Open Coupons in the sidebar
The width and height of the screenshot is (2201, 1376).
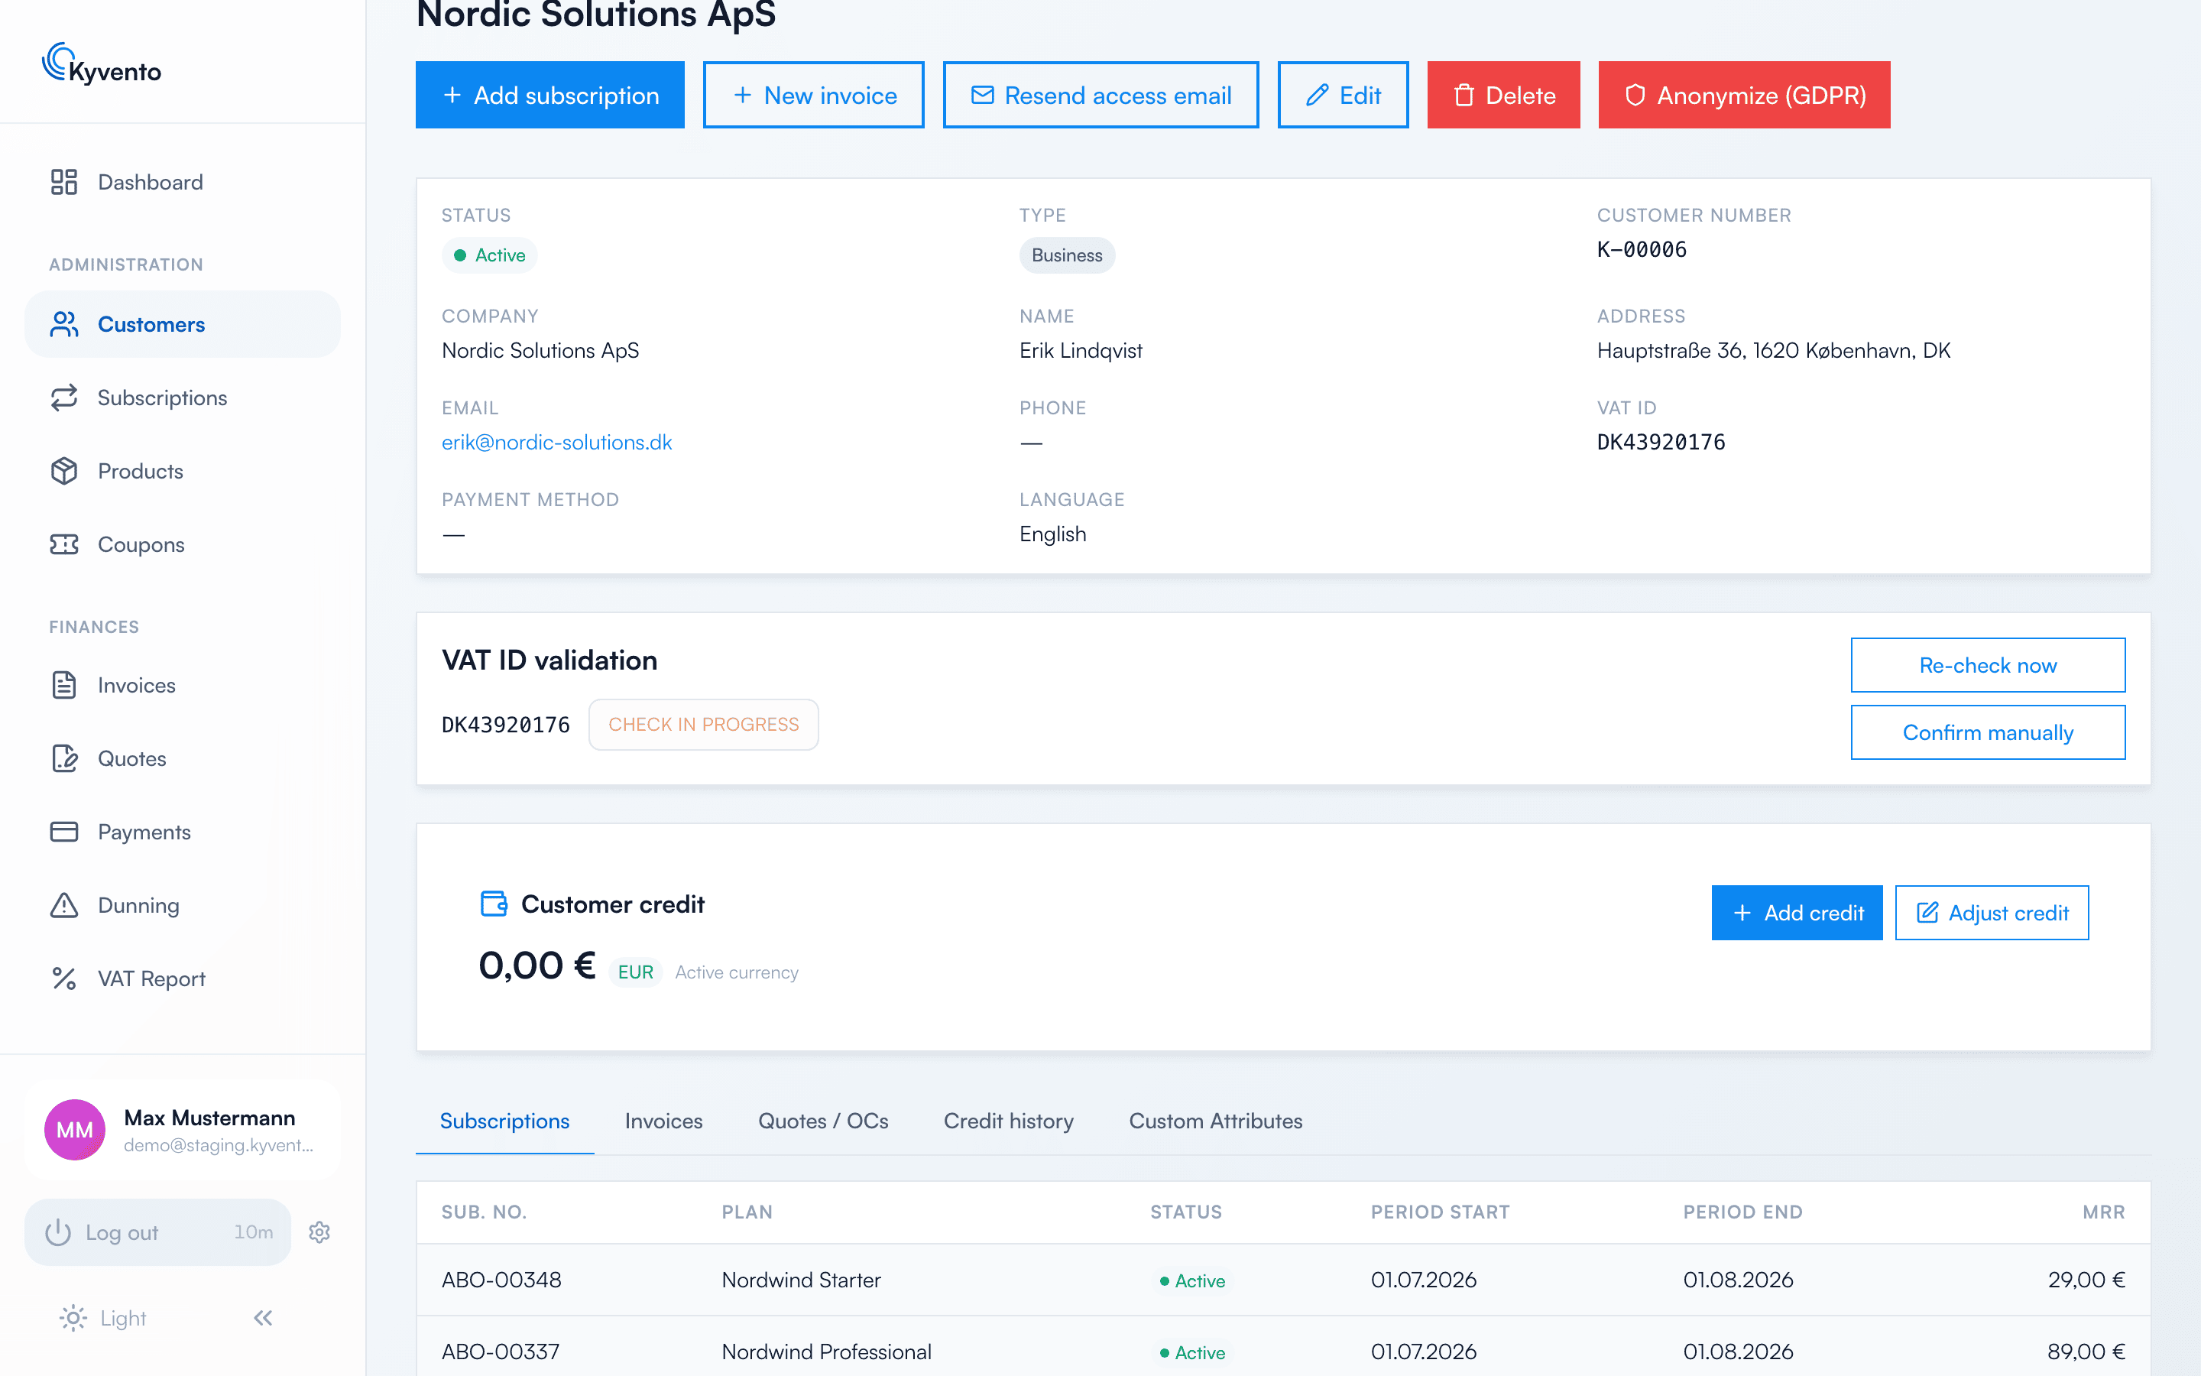(182, 544)
